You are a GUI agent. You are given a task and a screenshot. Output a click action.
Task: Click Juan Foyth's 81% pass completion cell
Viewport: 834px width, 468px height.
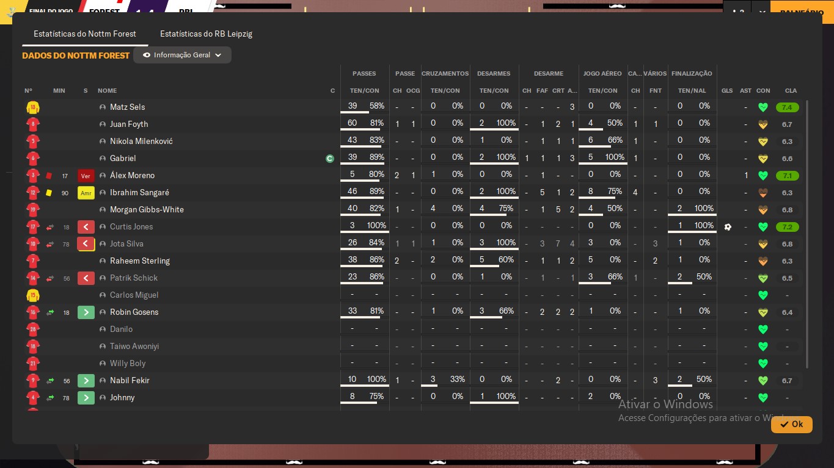pos(376,124)
